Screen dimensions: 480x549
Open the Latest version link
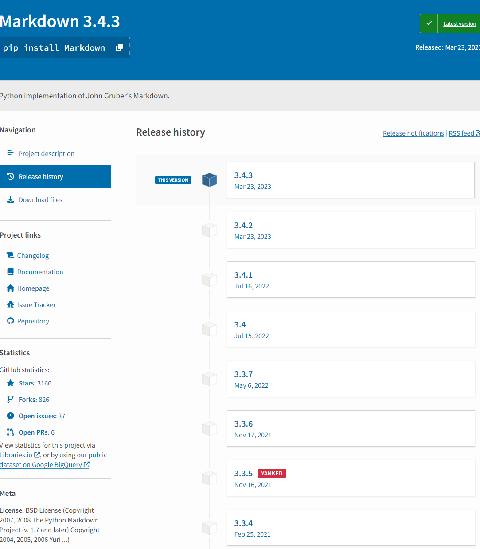[460, 24]
